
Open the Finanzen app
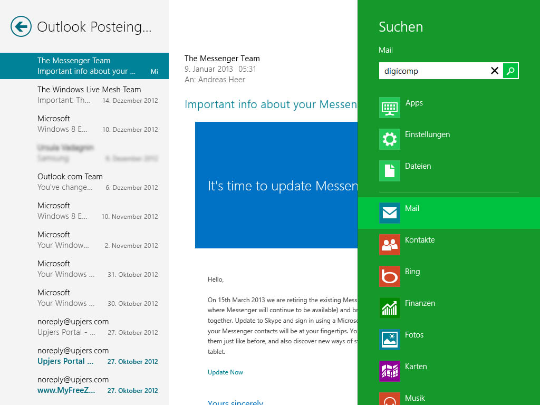(420, 303)
